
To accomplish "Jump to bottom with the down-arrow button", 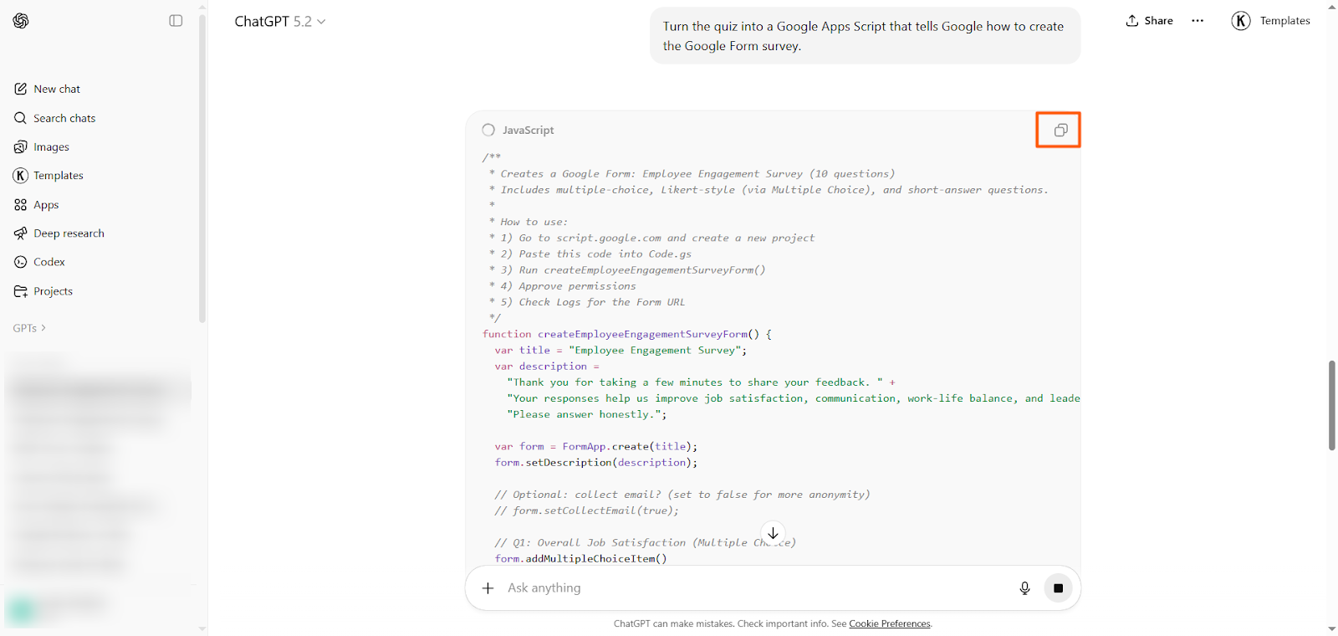I will click(x=773, y=533).
